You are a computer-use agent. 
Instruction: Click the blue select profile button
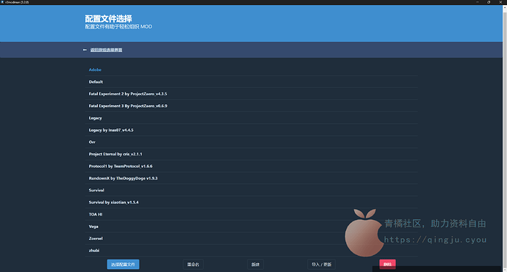click(123, 264)
